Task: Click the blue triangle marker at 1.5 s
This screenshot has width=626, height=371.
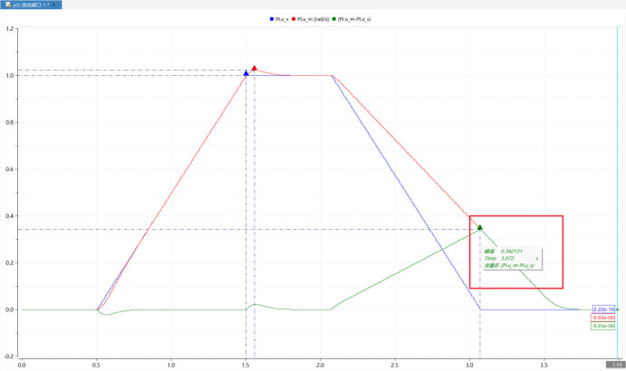Action: pyautogui.click(x=246, y=73)
